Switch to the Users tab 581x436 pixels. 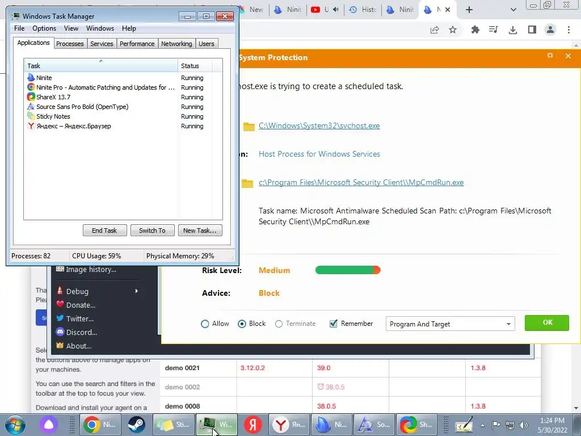[207, 44]
